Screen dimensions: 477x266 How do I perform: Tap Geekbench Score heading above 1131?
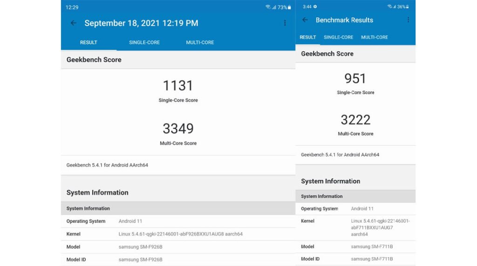(x=94, y=60)
